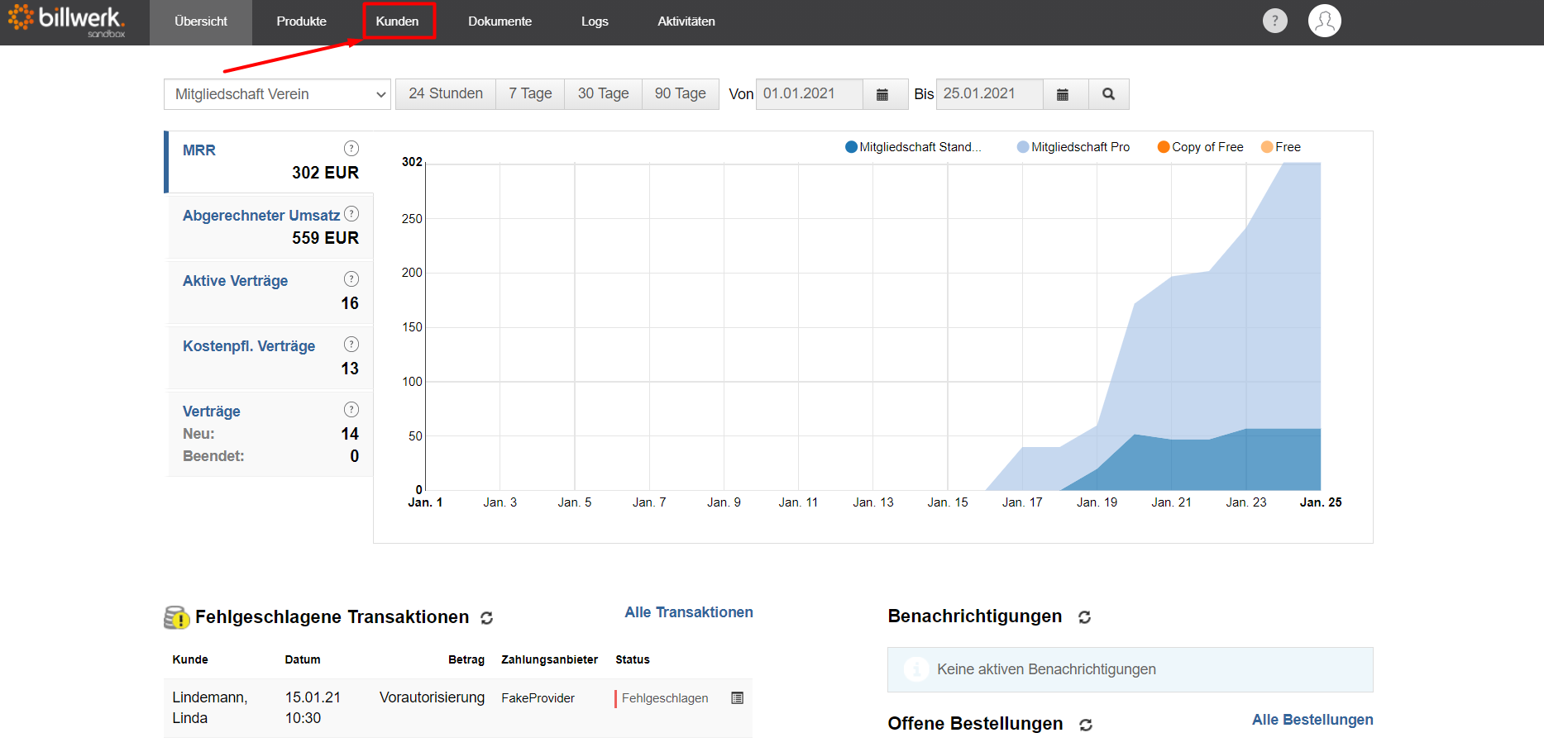Screen dimensions: 1544x747
Task: Show help for Kostenpfl. Verträge
Action: pyautogui.click(x=351, y=344)
